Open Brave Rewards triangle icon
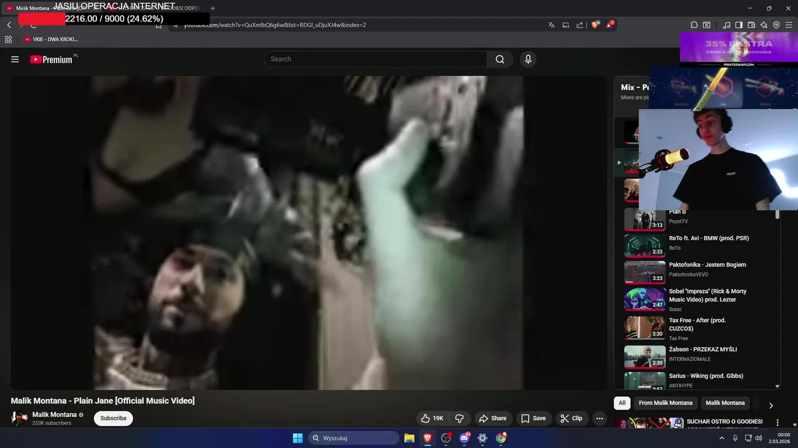 click(610, 25)
